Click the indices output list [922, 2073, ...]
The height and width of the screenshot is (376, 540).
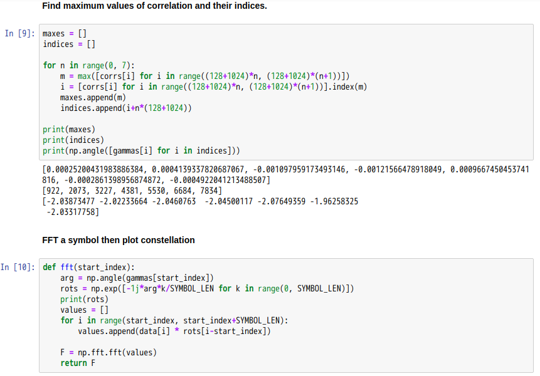tap(132, 191)
